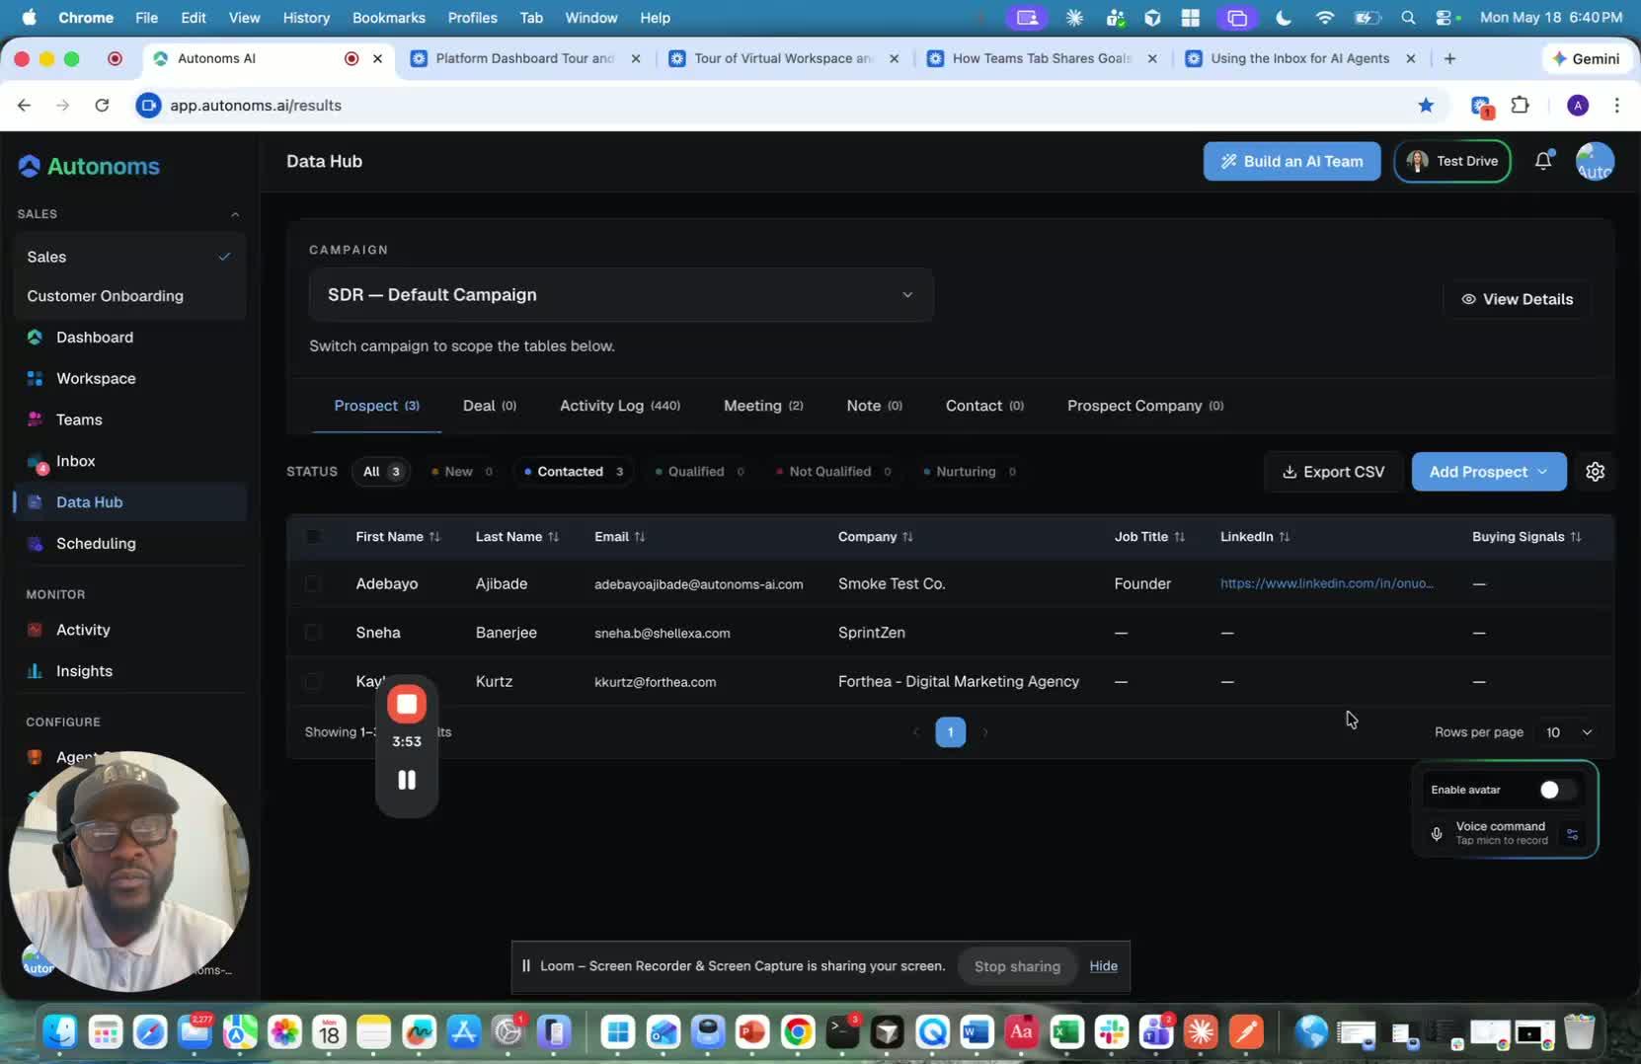
Task: Click Build an AI Team button
Action: [1291, 161]
